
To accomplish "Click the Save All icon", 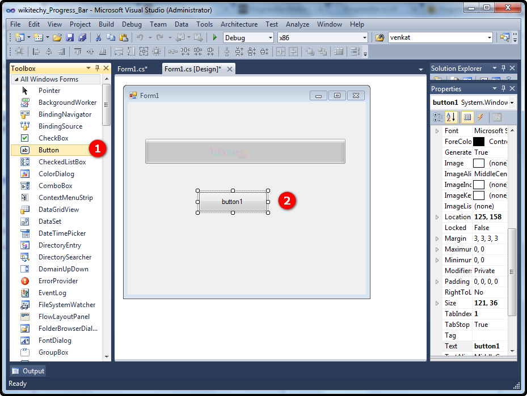I will 82,37.
